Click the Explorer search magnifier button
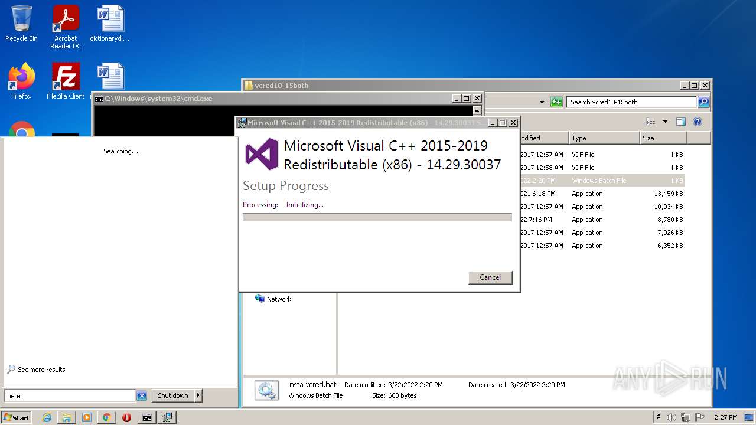 pyautogui.click(x=703, y=102)
